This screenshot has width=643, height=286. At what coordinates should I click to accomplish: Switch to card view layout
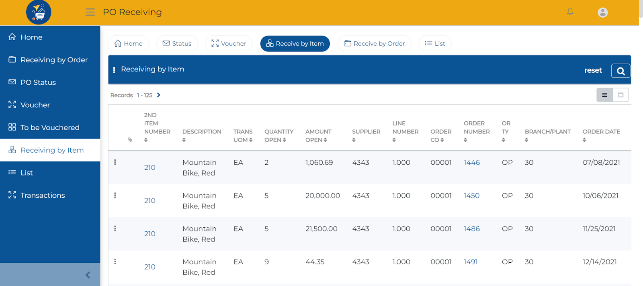click(620, 95)
